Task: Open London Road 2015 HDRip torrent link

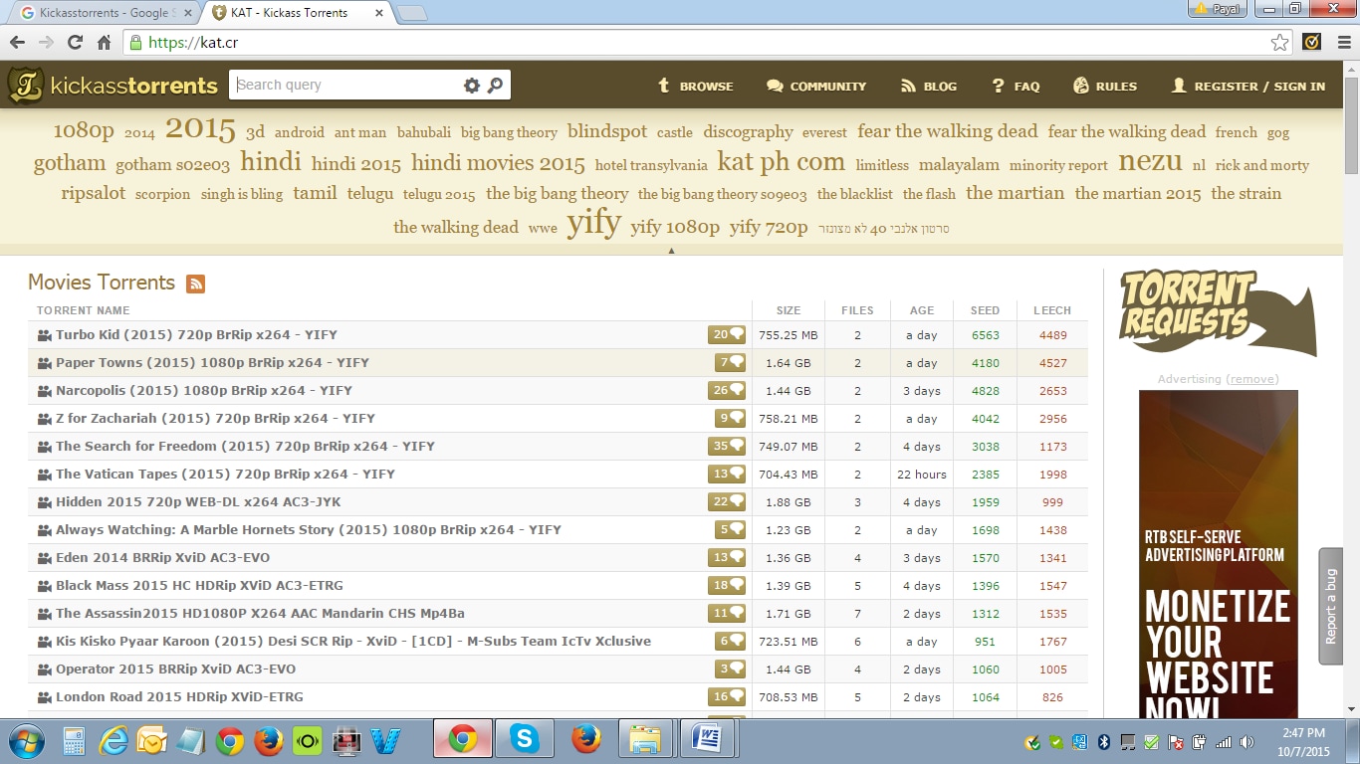Action: [179, 697]
